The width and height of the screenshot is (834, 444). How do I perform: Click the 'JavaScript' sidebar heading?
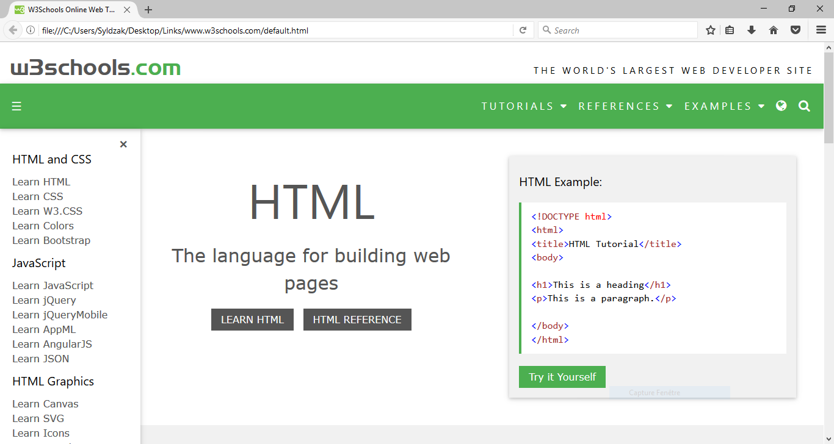coord(39,263)
